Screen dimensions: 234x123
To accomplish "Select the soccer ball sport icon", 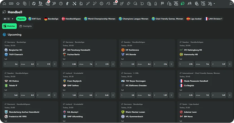I will point(34,4).
